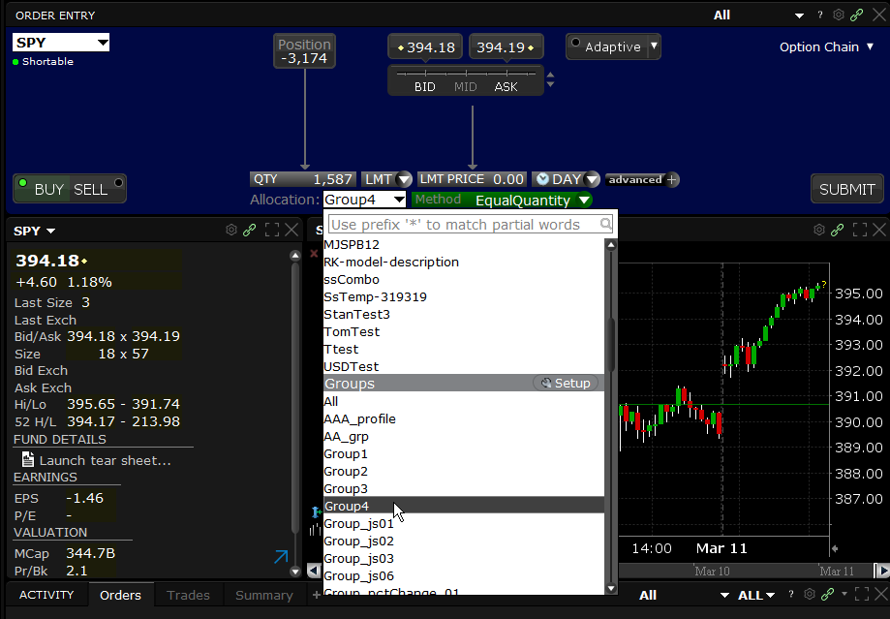
Task: Expand Adaptive algo dropdown arrow
Action: click(654, 46)
